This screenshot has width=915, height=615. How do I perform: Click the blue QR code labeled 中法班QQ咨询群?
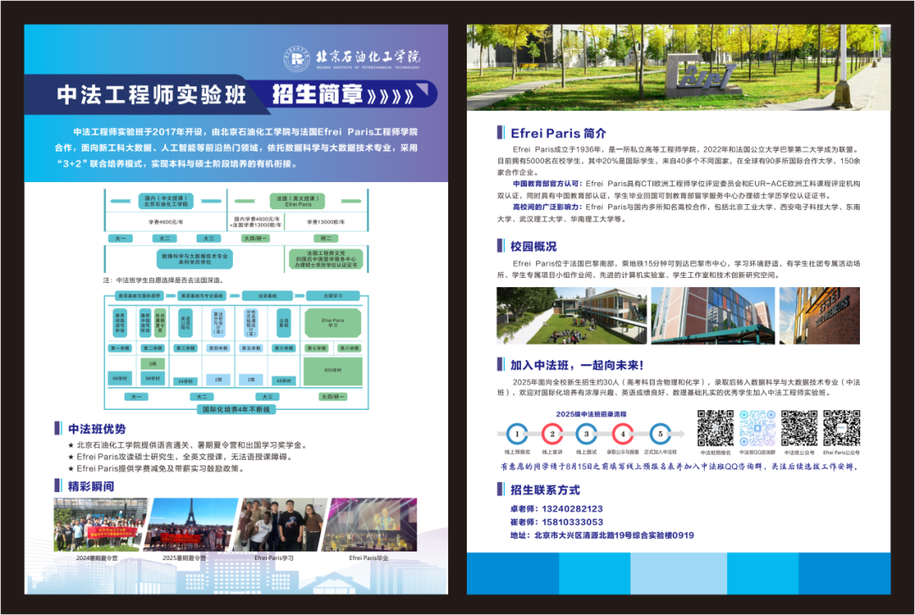point(757,429)
